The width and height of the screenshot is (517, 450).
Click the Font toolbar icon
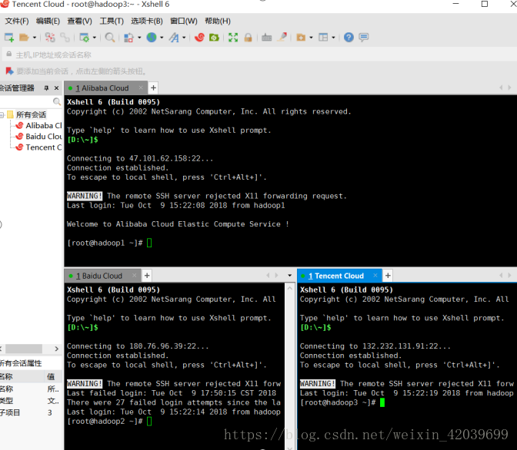(x=174, y=38)
